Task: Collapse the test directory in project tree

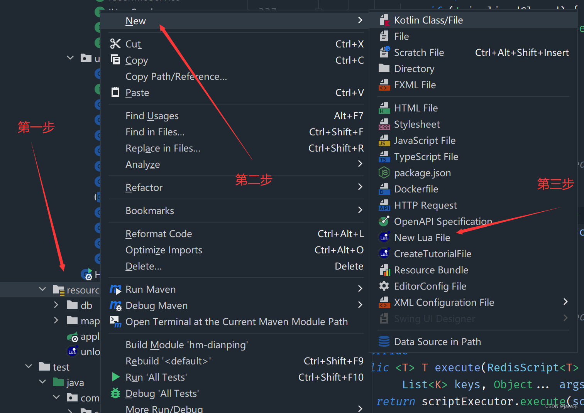Action: tap(29, 366)
